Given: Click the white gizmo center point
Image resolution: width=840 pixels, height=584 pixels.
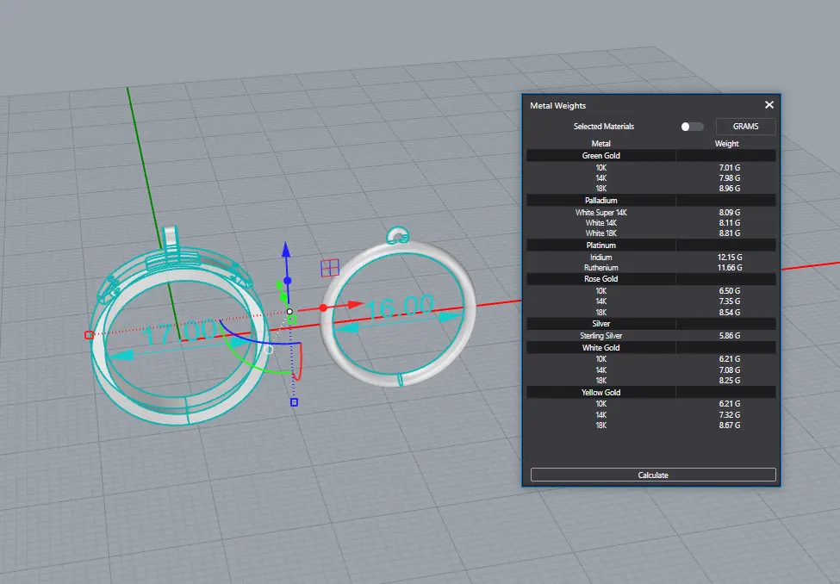Looking at the screenshot, I should coord(289,311).
